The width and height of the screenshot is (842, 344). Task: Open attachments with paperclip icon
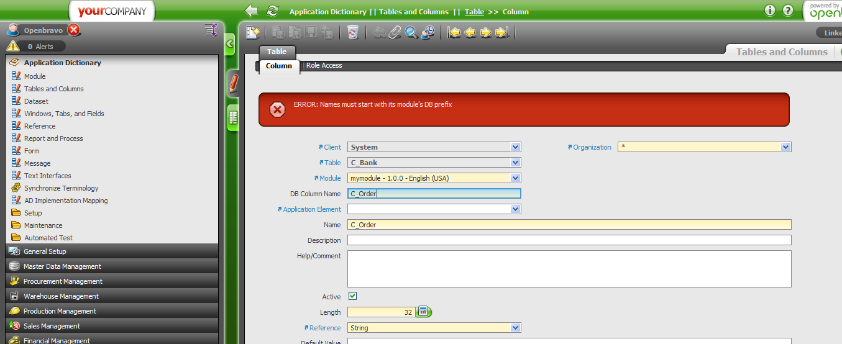[x=395, y=32]
